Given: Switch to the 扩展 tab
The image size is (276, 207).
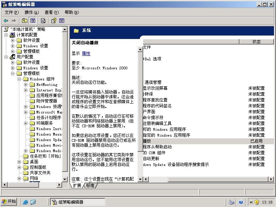Looking at the screenshot, I should point(77,185).
